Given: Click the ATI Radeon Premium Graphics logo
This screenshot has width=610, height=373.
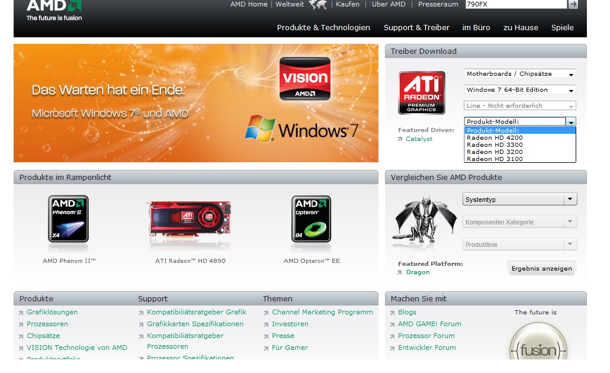Looking at the screenshot, I should coord(421,93).
